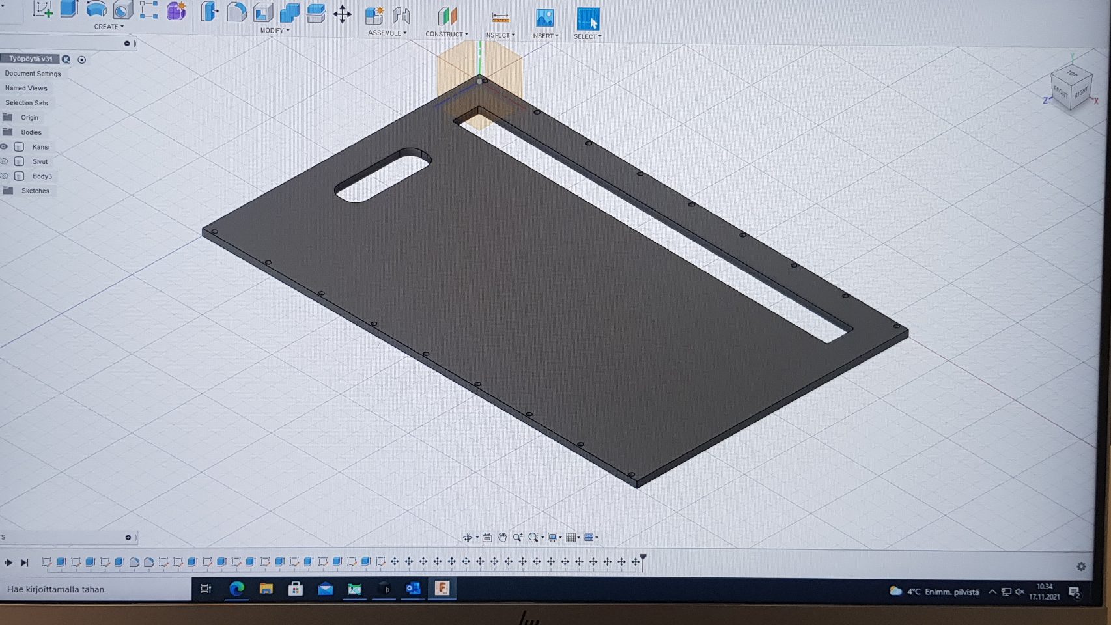Click the ViewCube in the corner
1111x625 pixels.
(x=1071, y=88)
